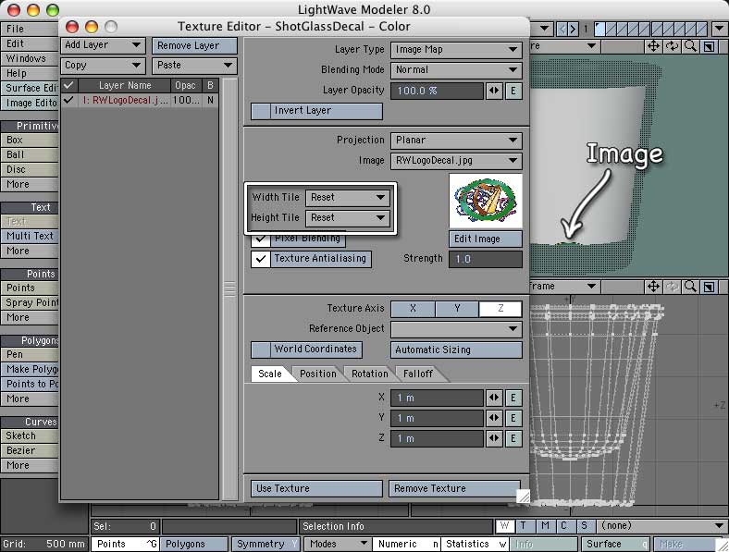Open the File menu in Modeler
The height and width of the screenshot is (552, 729).
pyautogui.click(x=30, y=29)
